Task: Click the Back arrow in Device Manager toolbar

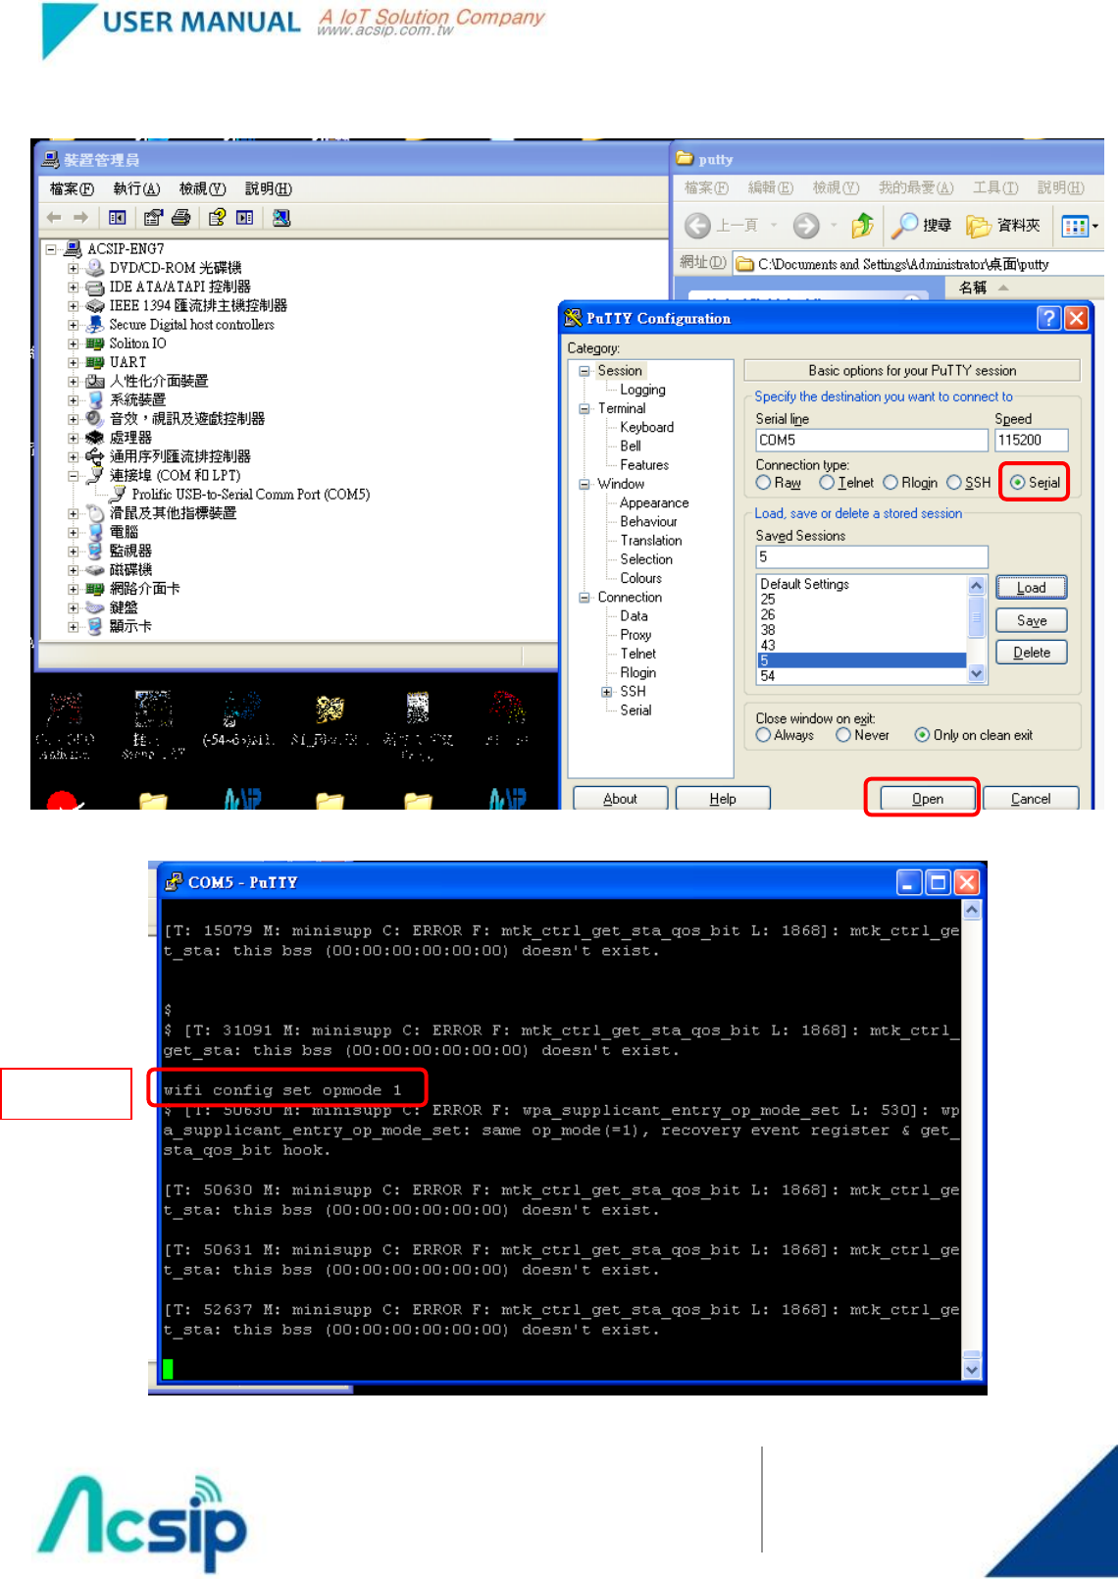Action: point(54,217)
